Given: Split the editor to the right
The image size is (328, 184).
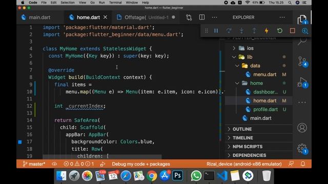Looking at the screenshot, I should [202, 17].
